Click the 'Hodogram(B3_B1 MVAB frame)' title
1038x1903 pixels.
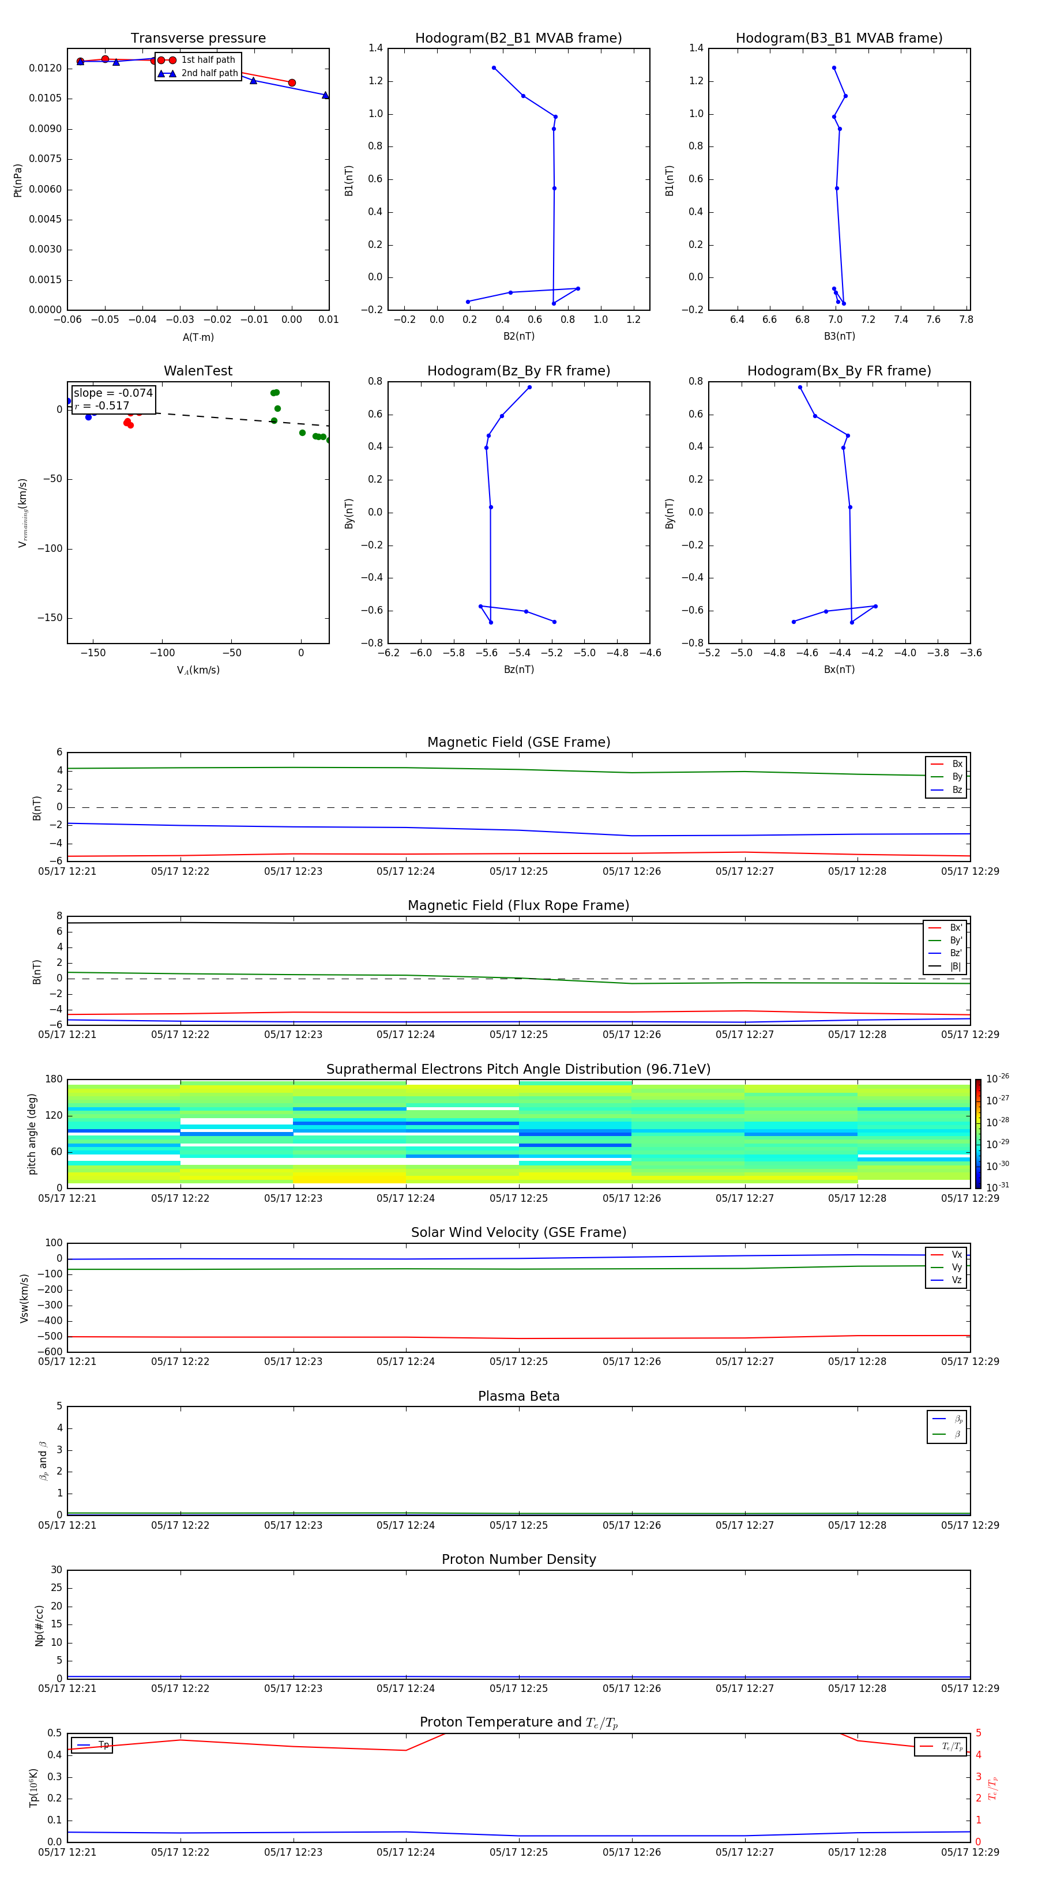pyautogui.click(x=839, y=39)
